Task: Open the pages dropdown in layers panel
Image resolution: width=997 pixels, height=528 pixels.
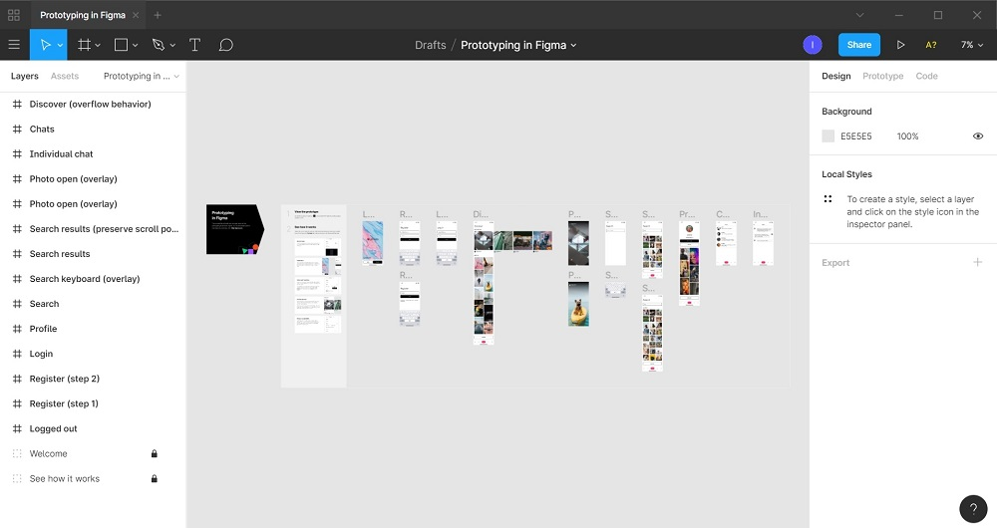Action: [142, 77]
